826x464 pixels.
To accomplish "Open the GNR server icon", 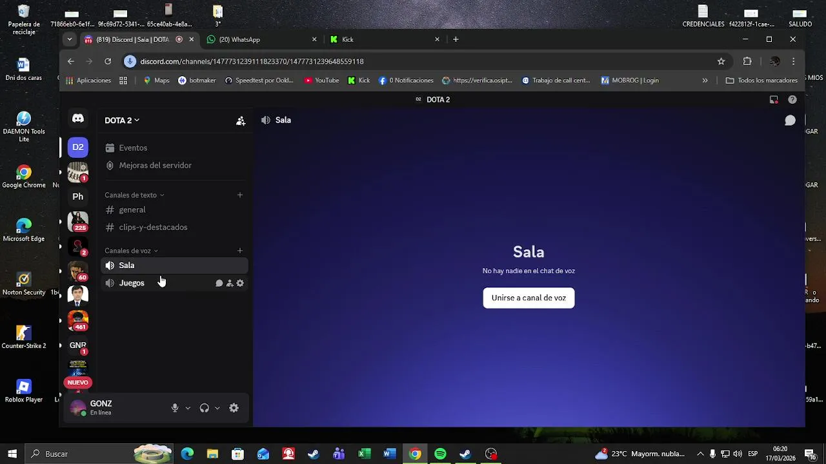I will click(x=78, y=345).
